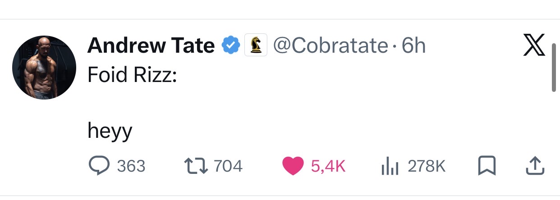Open the circular profile picture

point(44,68)
